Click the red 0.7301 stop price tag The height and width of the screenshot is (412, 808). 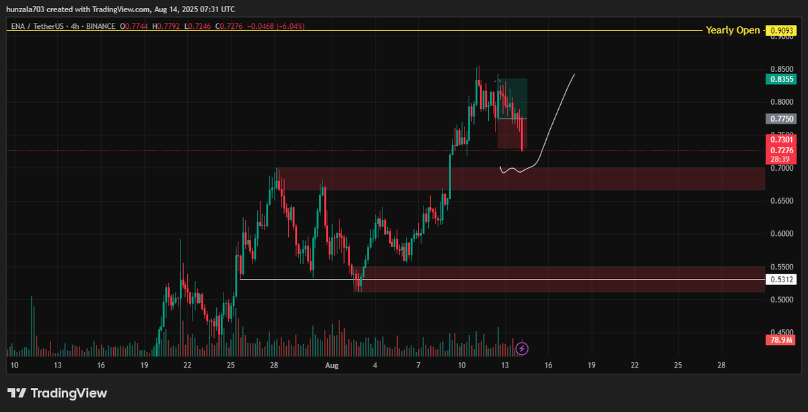pyautogui.click(x=780, y=140)
